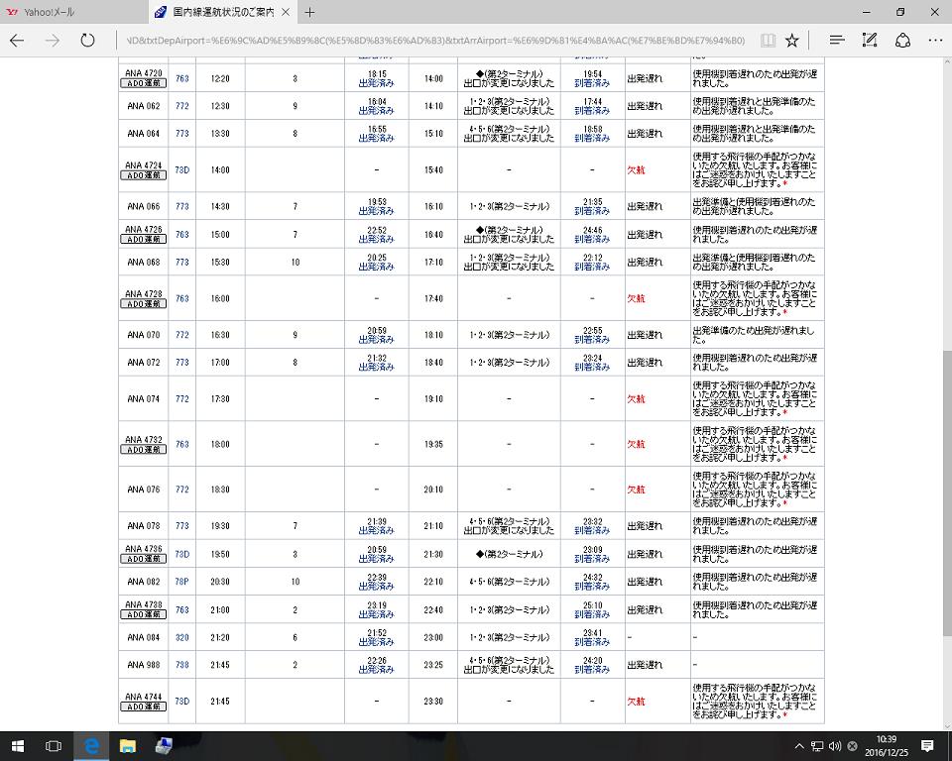Open aircraft type 773 link for ANA 064

pos(182,134)
